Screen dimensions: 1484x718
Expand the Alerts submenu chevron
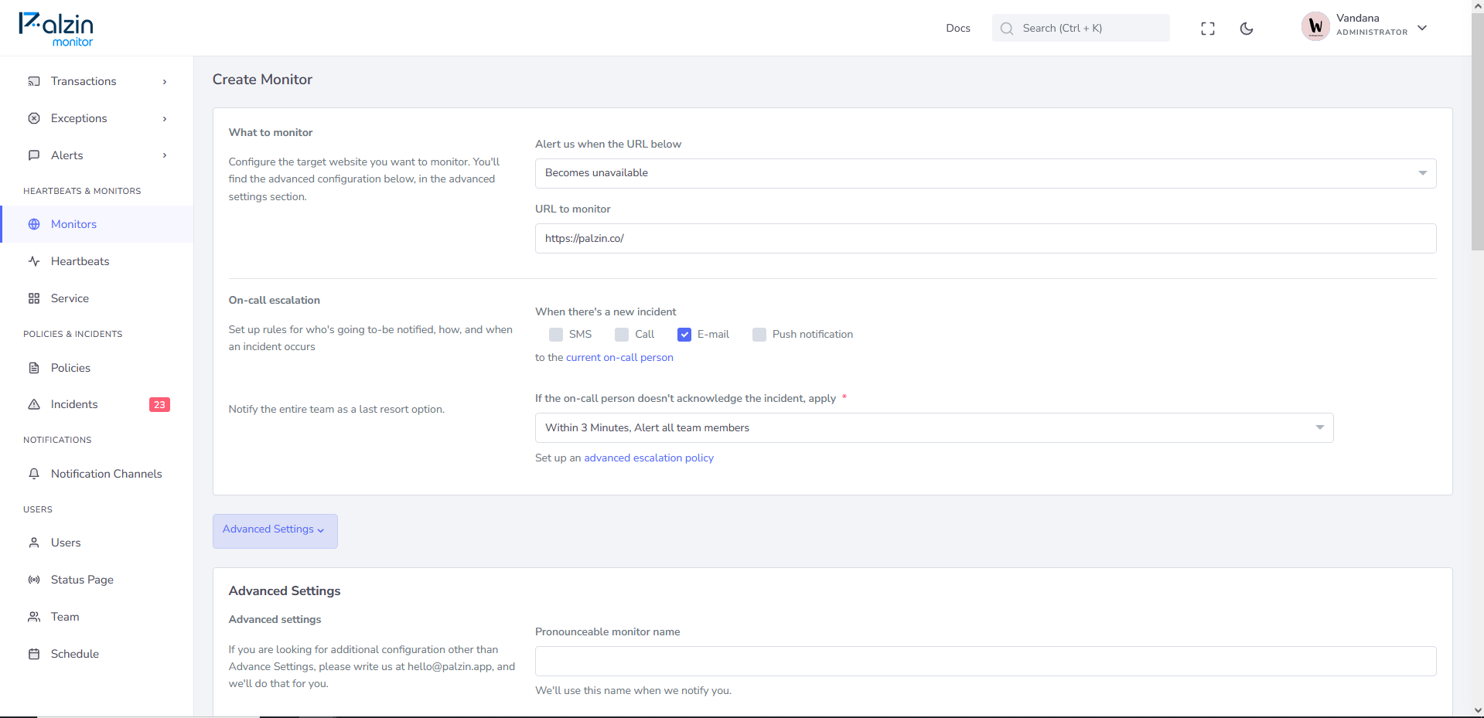[165, 155]
